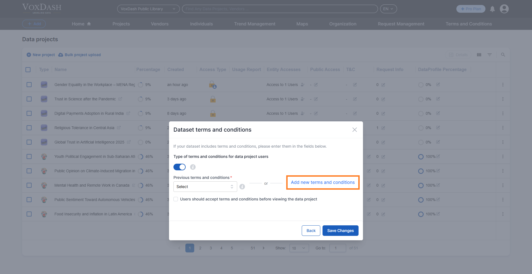The image size is (532, 274).
Task: Check the Digital Payments row checkbox
Action: pyautogui.click(x=29, y=113)
